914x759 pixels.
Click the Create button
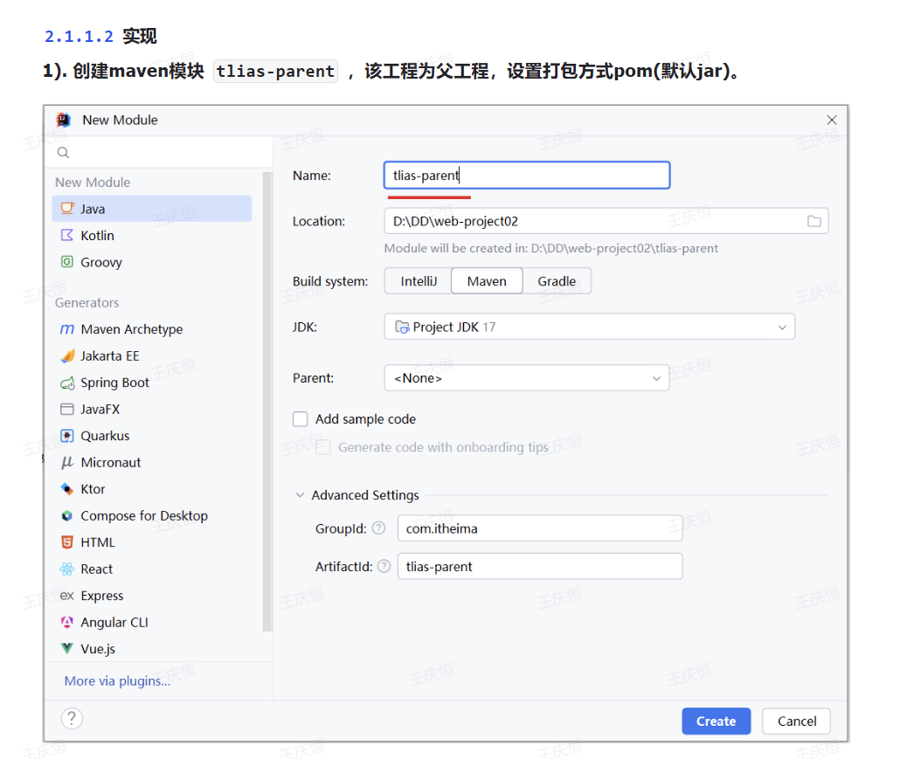coord(716,721)
